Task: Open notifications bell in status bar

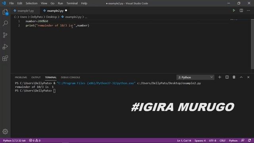Action: (250, 140)
